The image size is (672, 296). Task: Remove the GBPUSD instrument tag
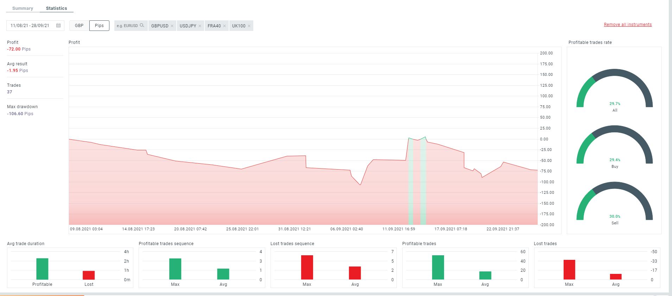point(172,26)
